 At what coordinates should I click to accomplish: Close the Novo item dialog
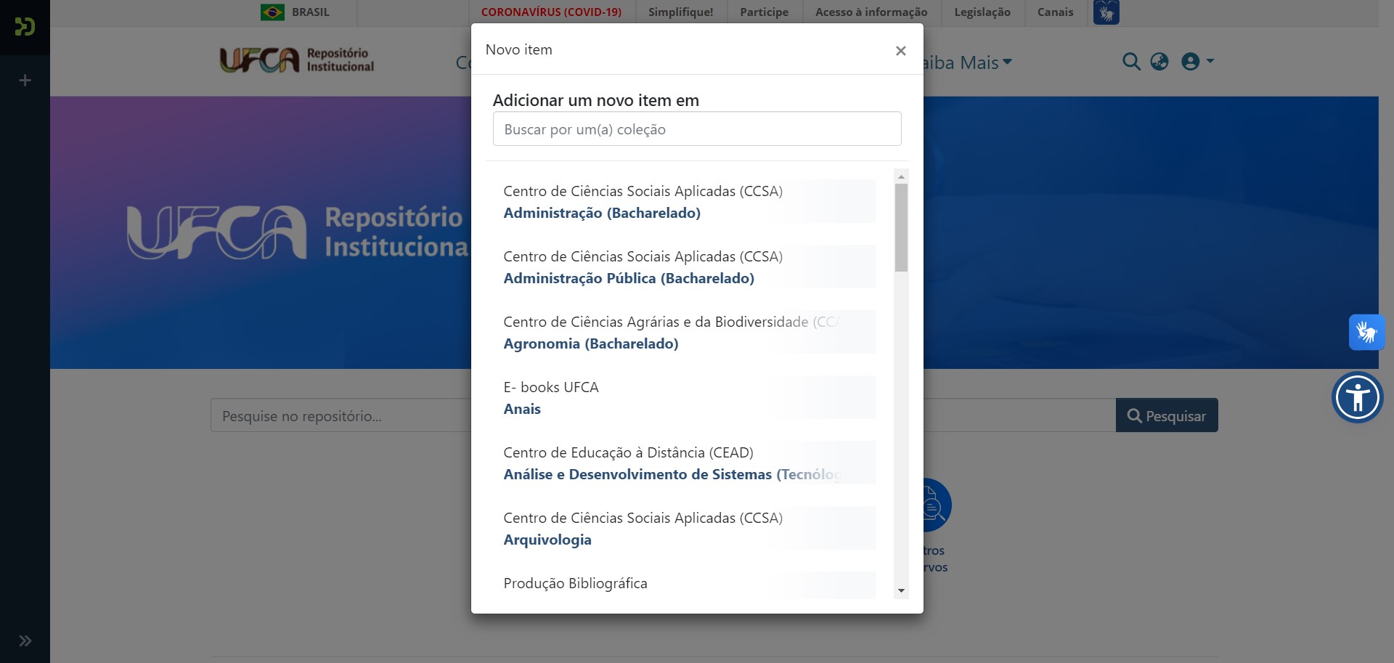click(x=900, y=50)
